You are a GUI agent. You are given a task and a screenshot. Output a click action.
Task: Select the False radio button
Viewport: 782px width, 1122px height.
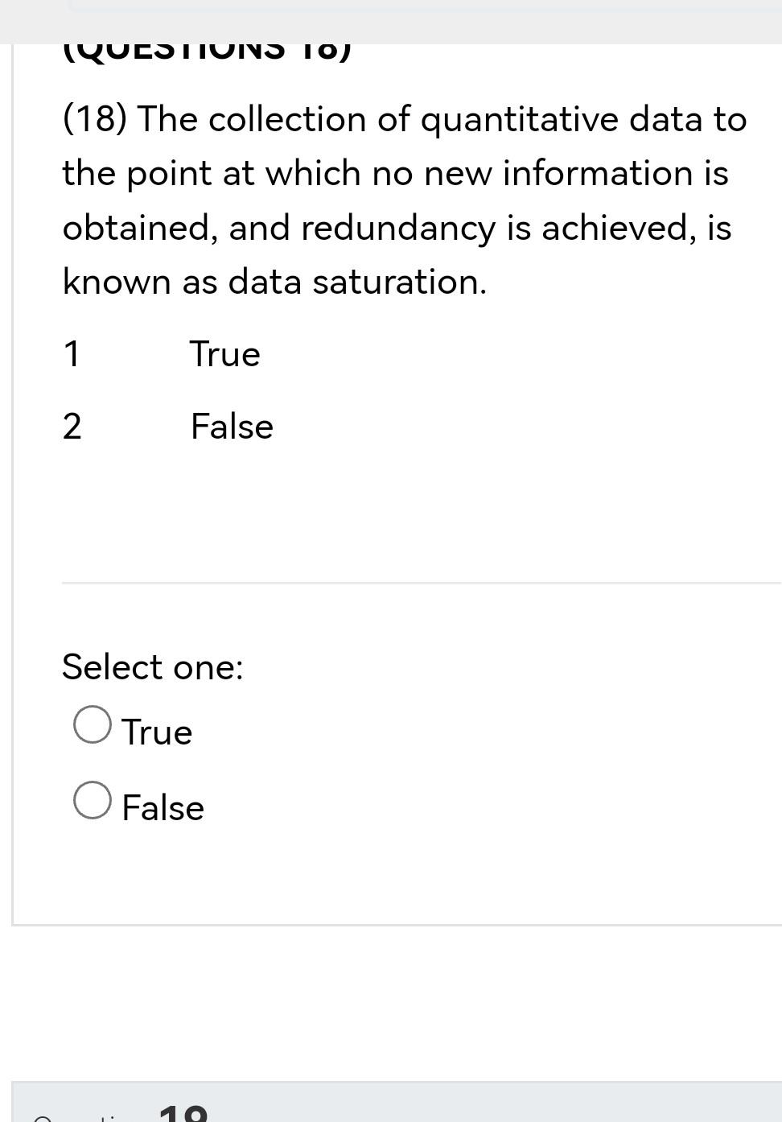click(91, 800)
